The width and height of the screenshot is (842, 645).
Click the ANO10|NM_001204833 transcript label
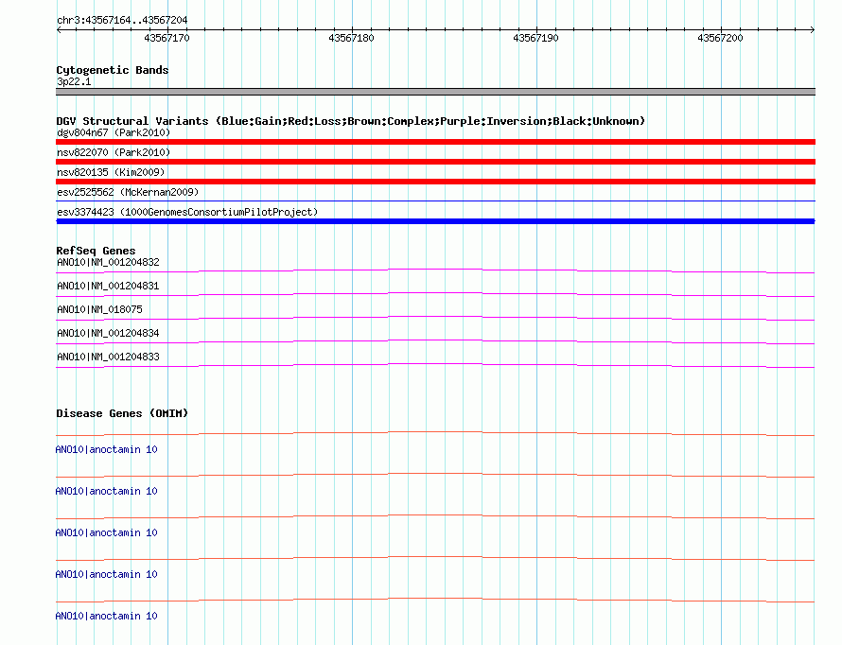[108, 357]
